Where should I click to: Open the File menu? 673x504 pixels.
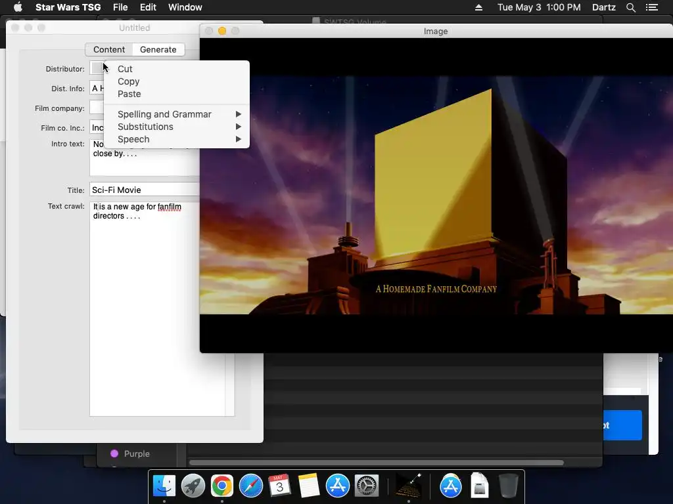(x=120, y=7)
